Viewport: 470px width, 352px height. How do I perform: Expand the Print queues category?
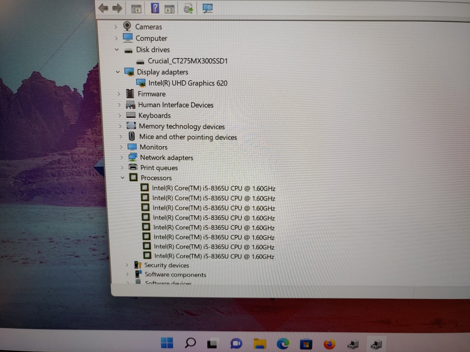(x=122, y=168)
